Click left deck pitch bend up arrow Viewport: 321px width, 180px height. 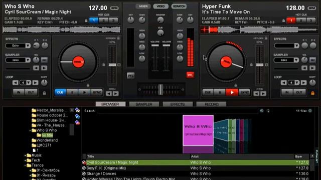coord(116,93)
